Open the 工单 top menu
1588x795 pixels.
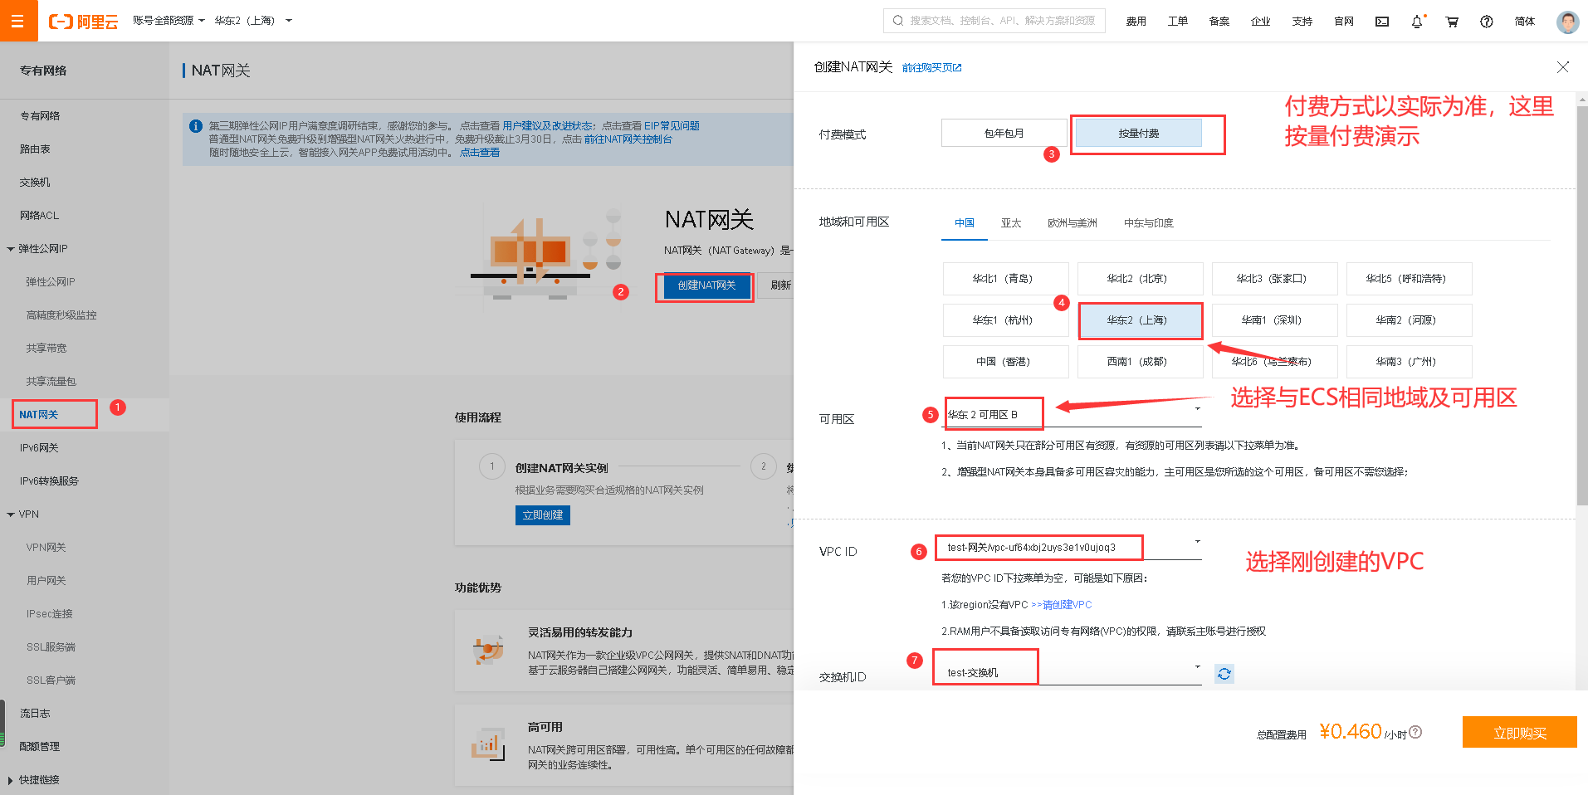pos(1178,22)
